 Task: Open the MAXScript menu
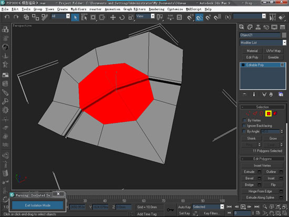[x=193, y=9]
